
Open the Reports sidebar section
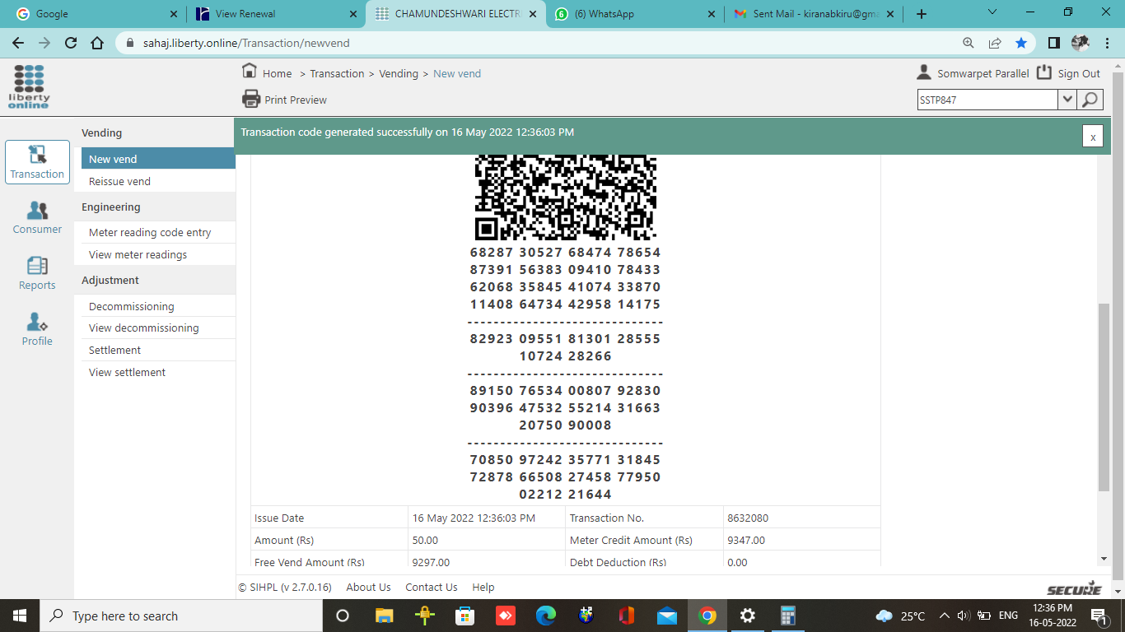(37, 274)
